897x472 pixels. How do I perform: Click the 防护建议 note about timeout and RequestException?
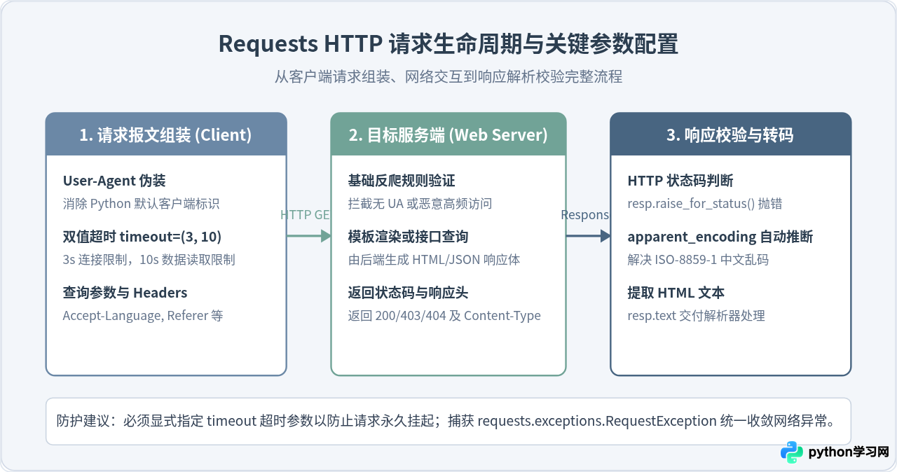[x=448, y=422]
